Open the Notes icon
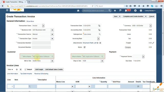164x92 pixels. 85,47
